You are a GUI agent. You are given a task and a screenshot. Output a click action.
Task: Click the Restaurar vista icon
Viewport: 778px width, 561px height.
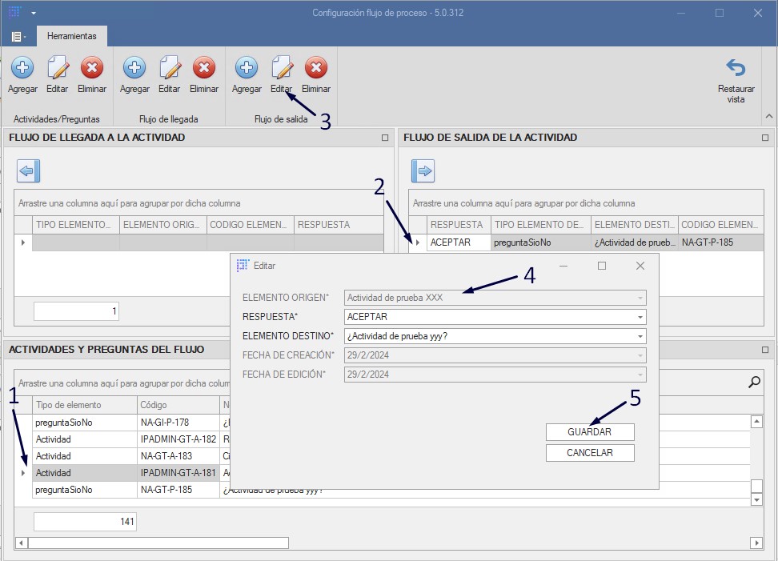(x=736, y=68)
